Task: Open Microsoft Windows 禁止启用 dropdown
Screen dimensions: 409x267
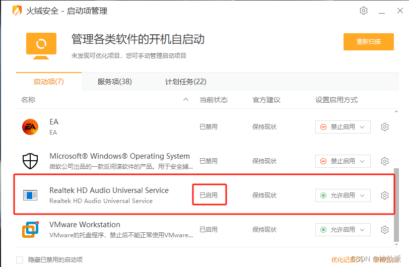Action: [x=343, y=161]
